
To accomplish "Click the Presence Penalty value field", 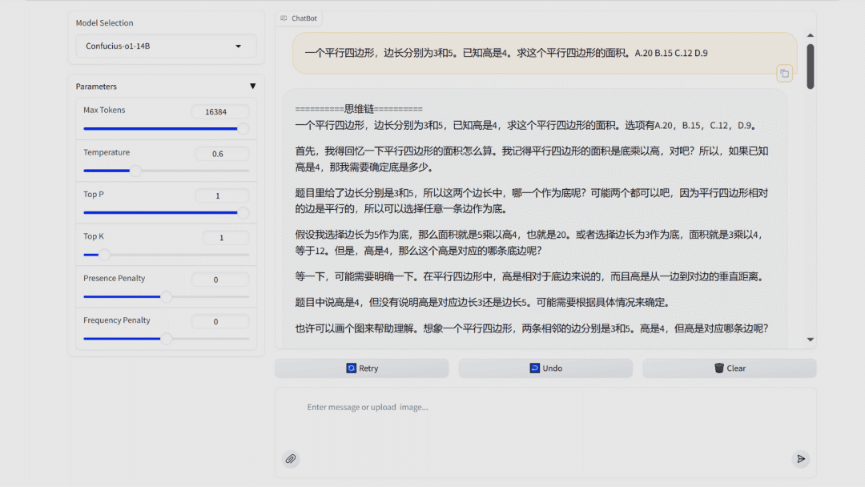I will [220, 280].
